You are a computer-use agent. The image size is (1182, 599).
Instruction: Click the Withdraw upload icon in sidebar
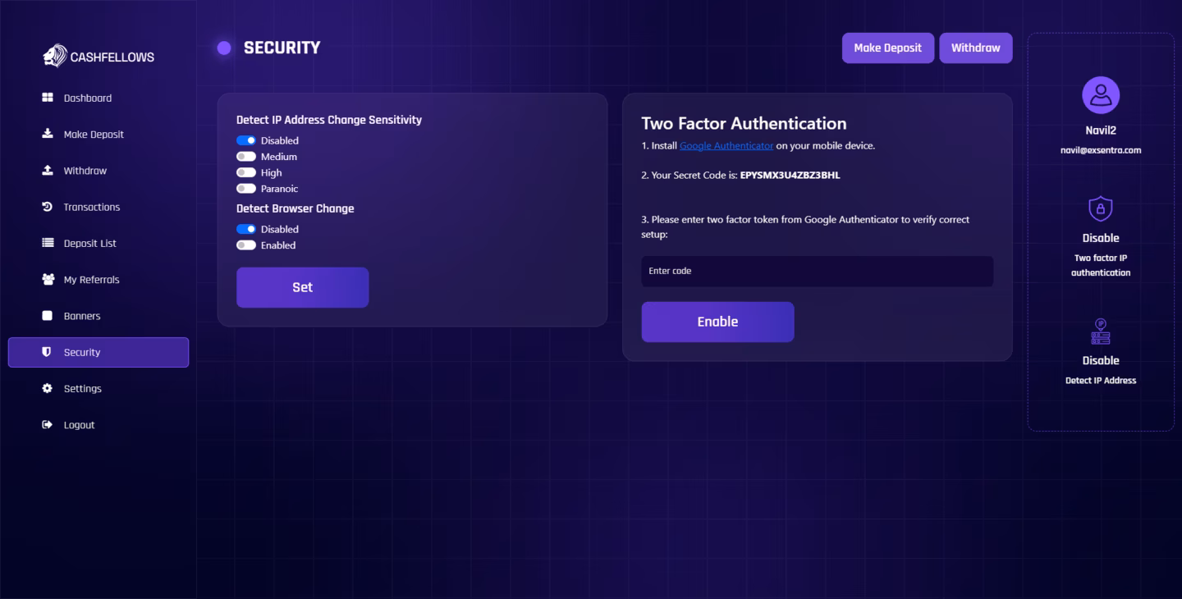48,171
